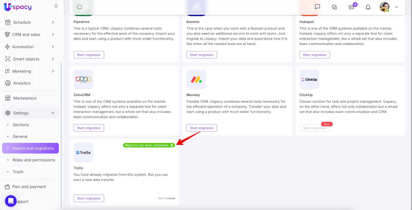The width and height of the screenshot is (412, 210).
Task: Expand the CRM and sales submenu
Action: pyautogui.click(x=53, y=35)
